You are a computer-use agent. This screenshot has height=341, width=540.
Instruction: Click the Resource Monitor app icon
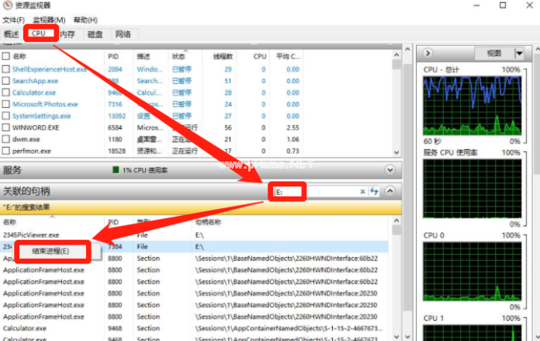pyautogui.click(x=8, y=6)
